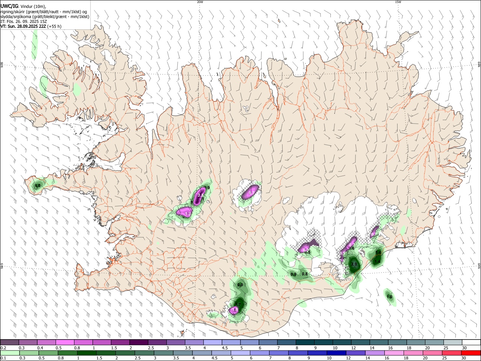
Task: Pick lower legend swatch between 14 and 16
Action: click(x=374, y=353)
